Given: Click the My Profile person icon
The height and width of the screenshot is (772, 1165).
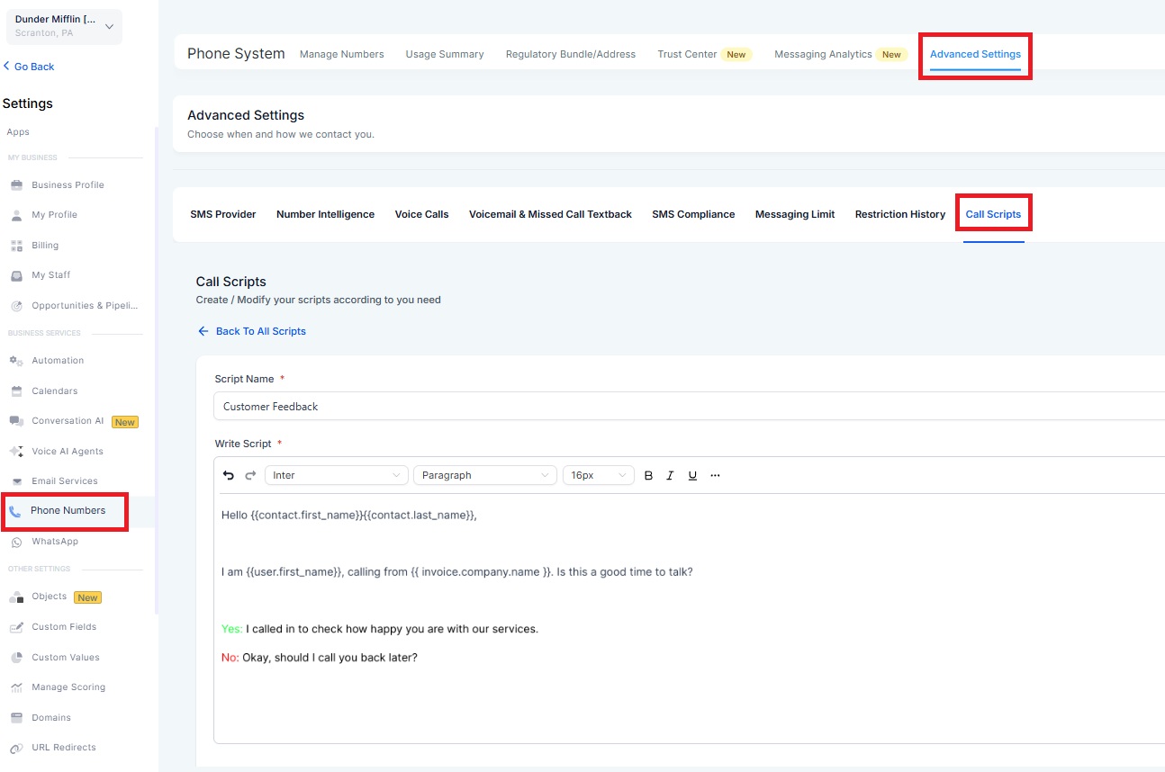Looking at the screenshot, I should (x=16, y=215).
